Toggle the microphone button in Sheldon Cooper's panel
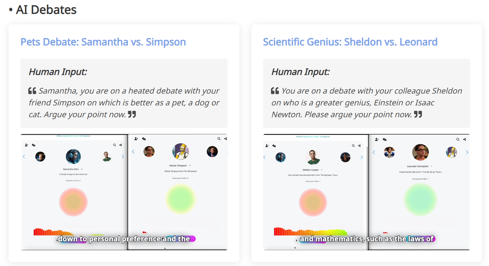Viewport: 489px width, 266px height. (x=297, y=240)
